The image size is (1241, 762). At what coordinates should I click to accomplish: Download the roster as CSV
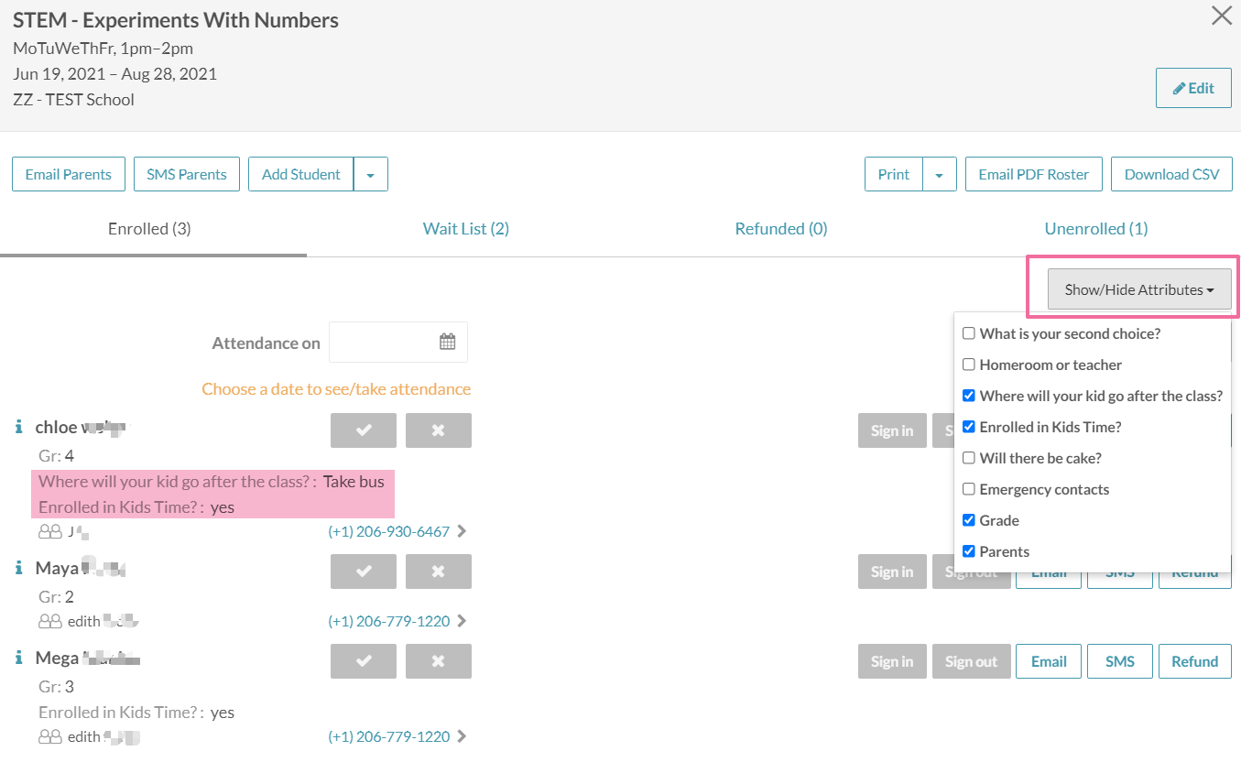point(1170,174)
